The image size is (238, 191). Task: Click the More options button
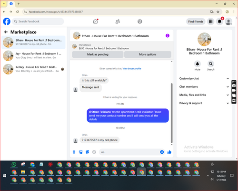(148, 54)
